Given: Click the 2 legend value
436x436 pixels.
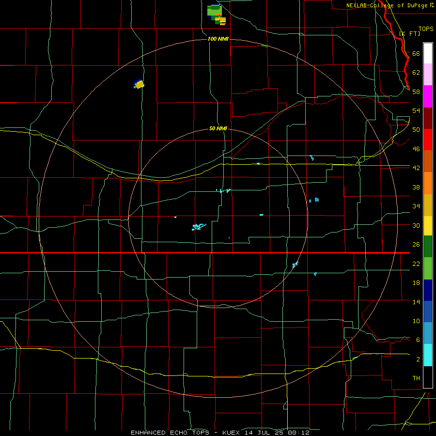Looking at the screenshot, I should pos(418,359).
